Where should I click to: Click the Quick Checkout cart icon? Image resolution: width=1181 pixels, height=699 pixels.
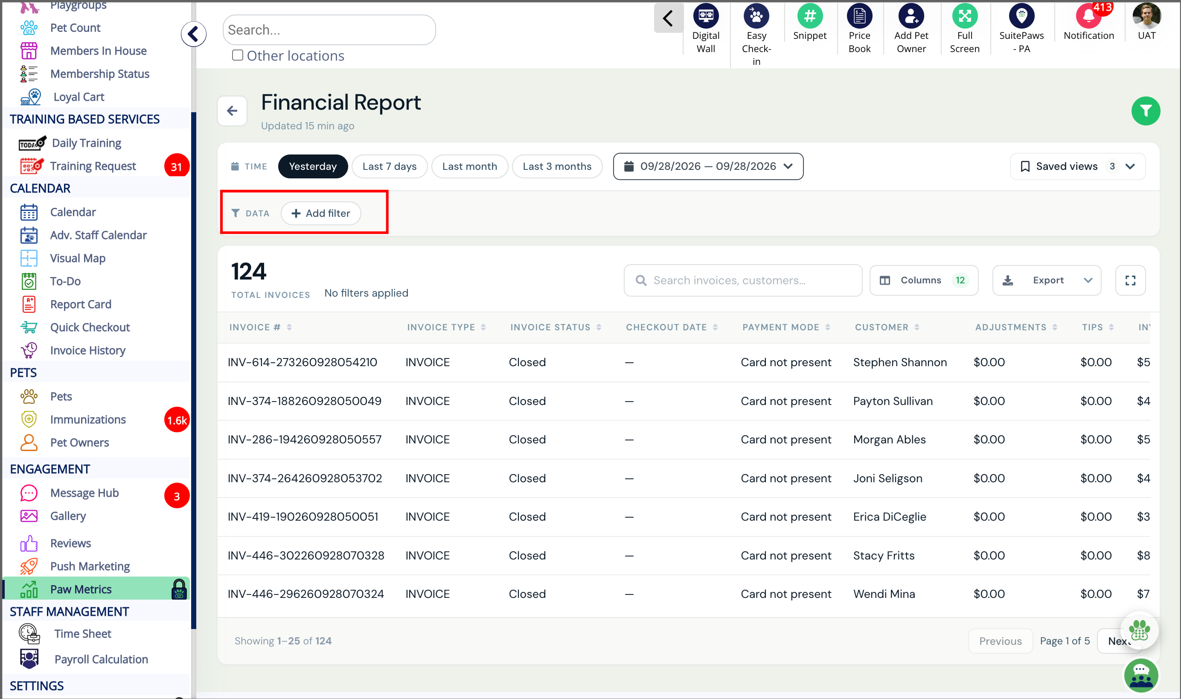pos(29,327)
